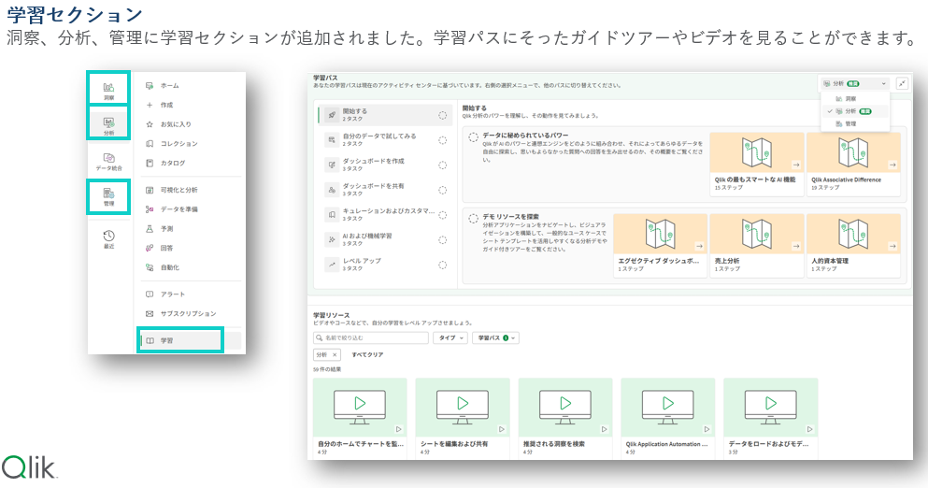Open the Qlik Associative Difference tour card
Viewport: 928px width, 488px height.
click(853, 164)
